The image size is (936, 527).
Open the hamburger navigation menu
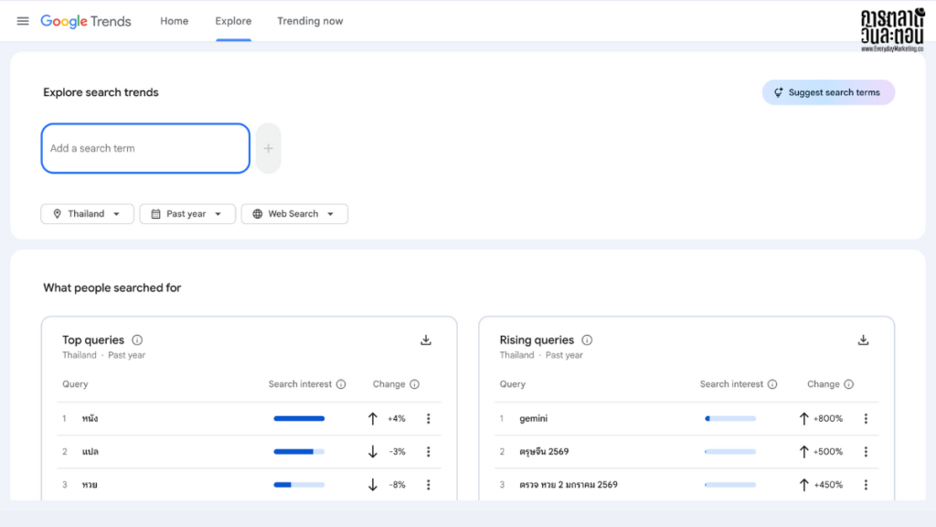(23, 21)
